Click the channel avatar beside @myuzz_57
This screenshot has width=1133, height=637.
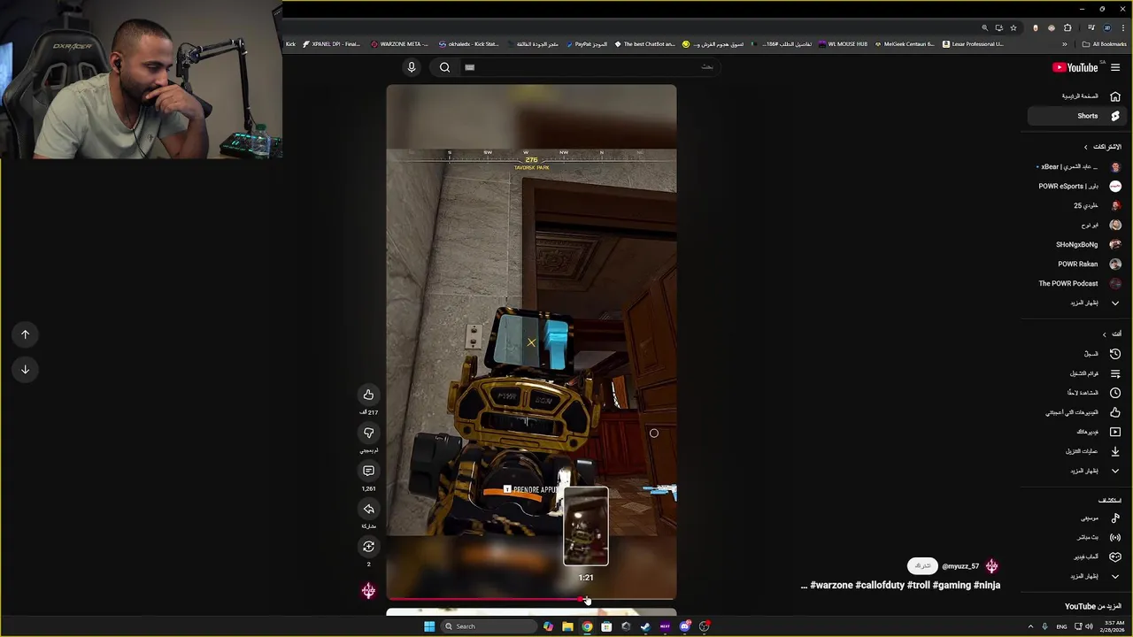point(991,566)
